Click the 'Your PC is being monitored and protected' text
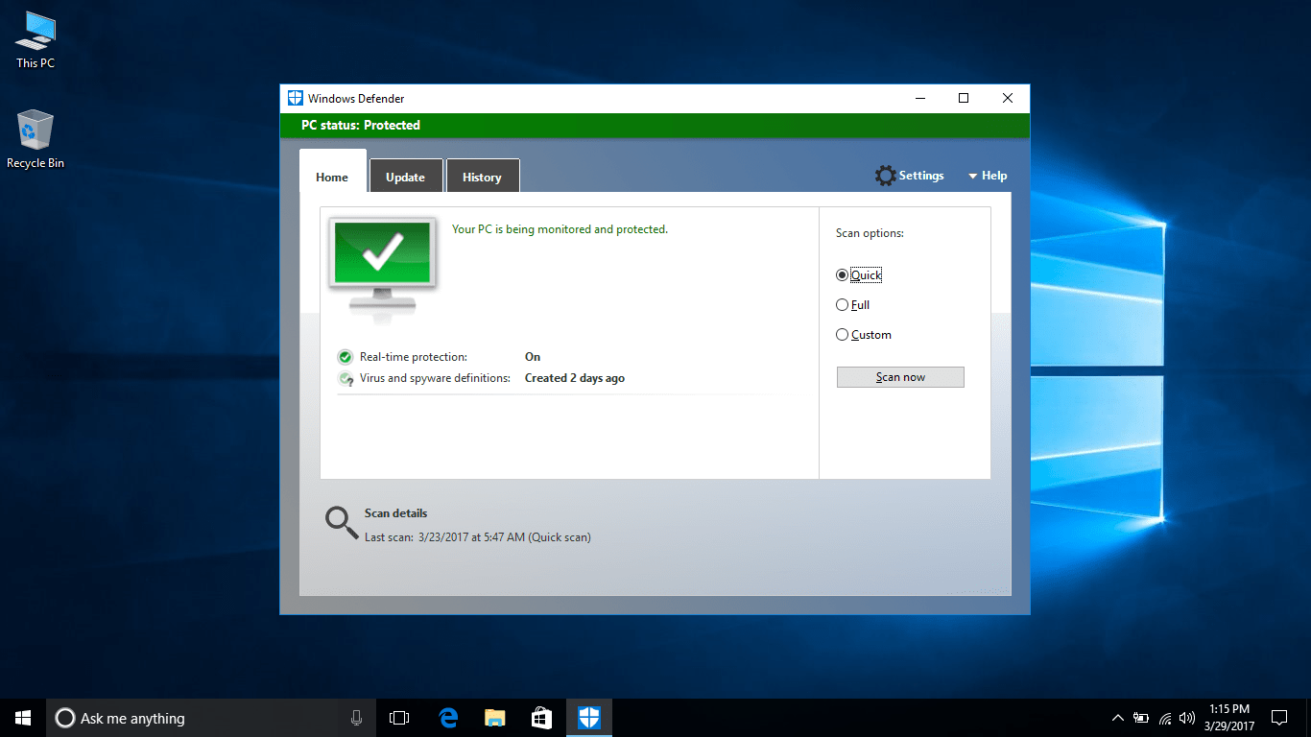The image size is (1311, 737). point(560,229)
